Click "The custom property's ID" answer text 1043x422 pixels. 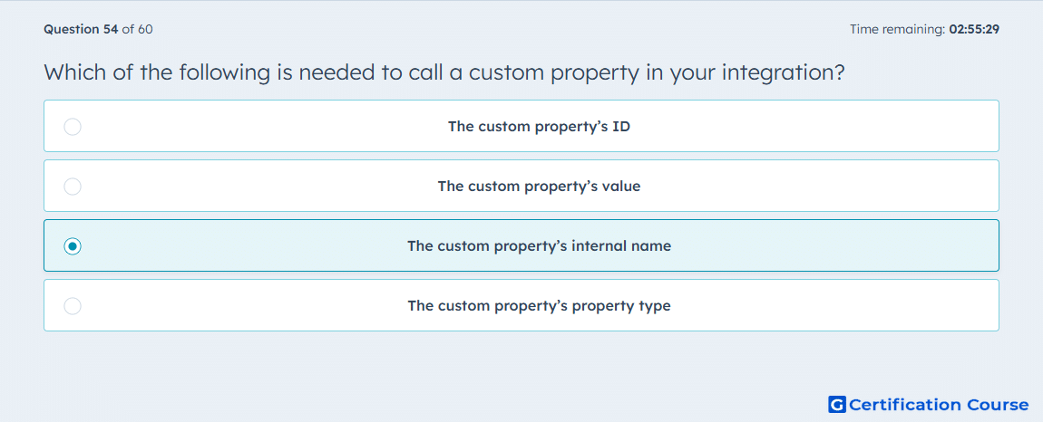coord(539,126)
